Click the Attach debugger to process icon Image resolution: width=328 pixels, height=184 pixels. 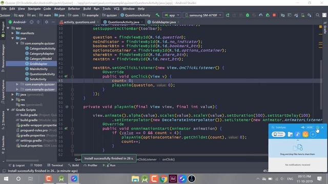click(x=268, y=15)
